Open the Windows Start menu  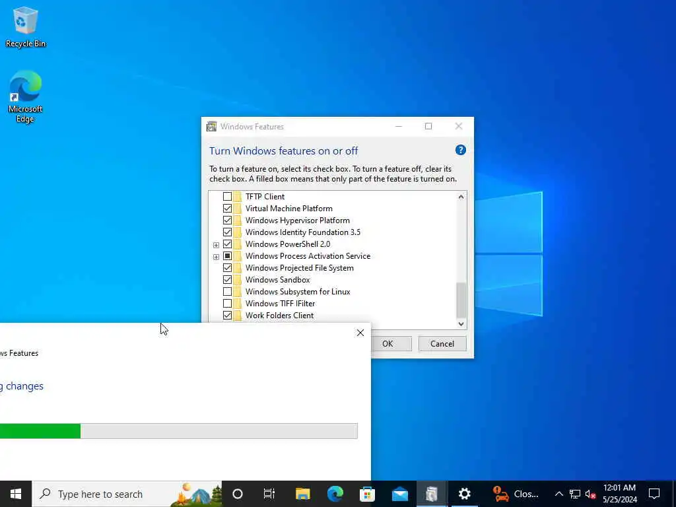pos(16,494)
